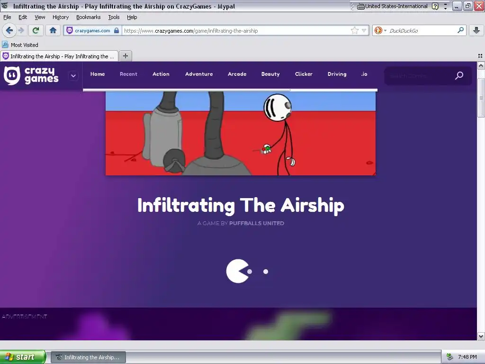Open the Tools menu
485x364 pixels.
point(114,17)
